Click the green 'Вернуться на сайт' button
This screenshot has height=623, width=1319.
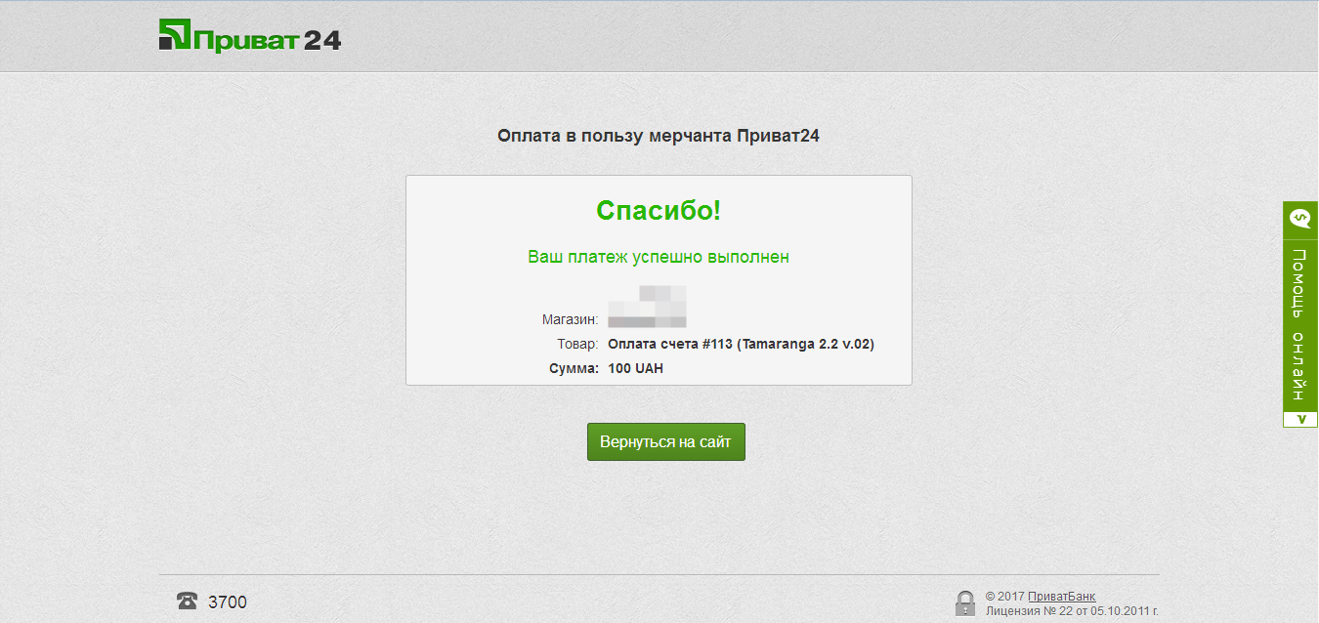coord(665,441)
